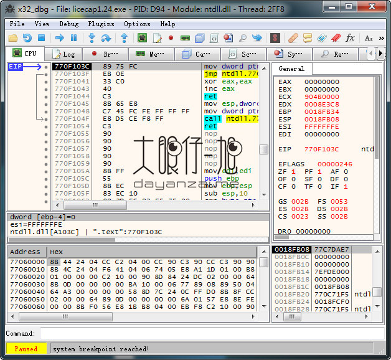Open the Debug menu
This screenshot has height=360, width=391.
(x=69, y=24)
